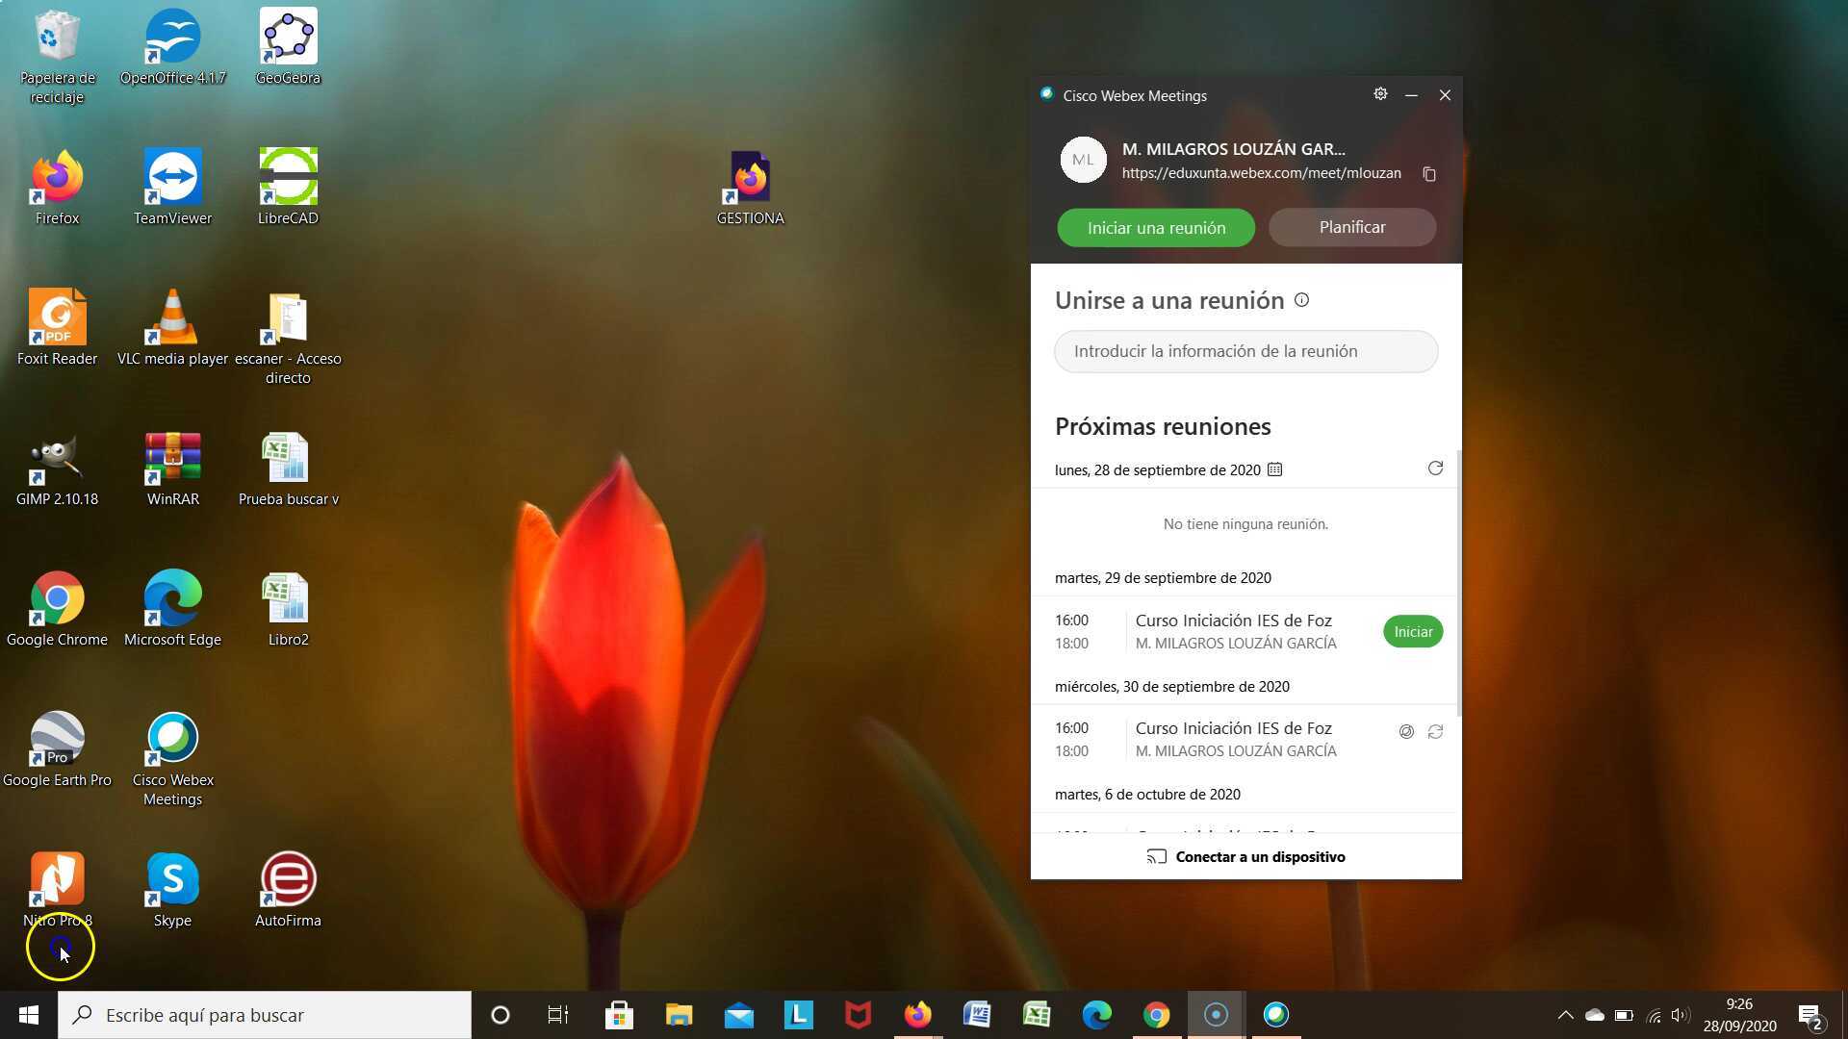The image size is (1848, 1039).
Task: Copy the personal room link
Action: tap(1429, 174)
